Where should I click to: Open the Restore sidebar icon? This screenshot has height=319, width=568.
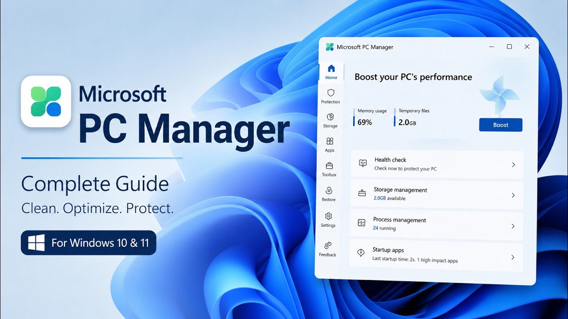pos(329,191)
